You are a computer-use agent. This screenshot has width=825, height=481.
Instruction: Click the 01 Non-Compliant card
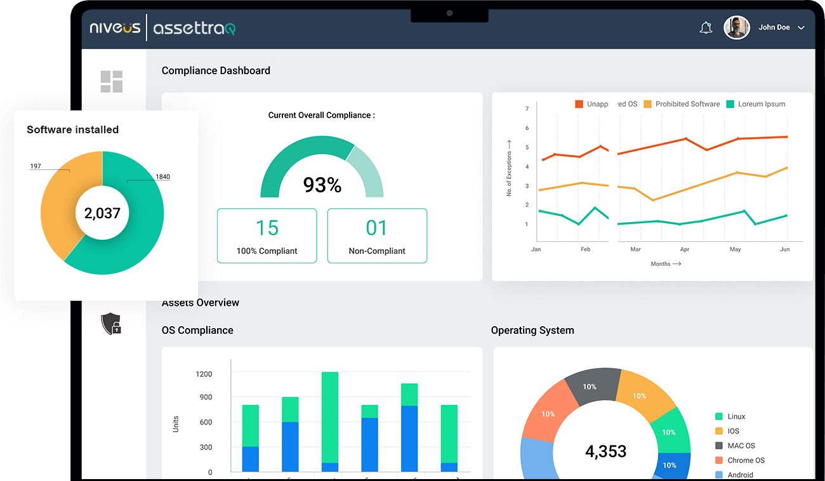point(377,235)
